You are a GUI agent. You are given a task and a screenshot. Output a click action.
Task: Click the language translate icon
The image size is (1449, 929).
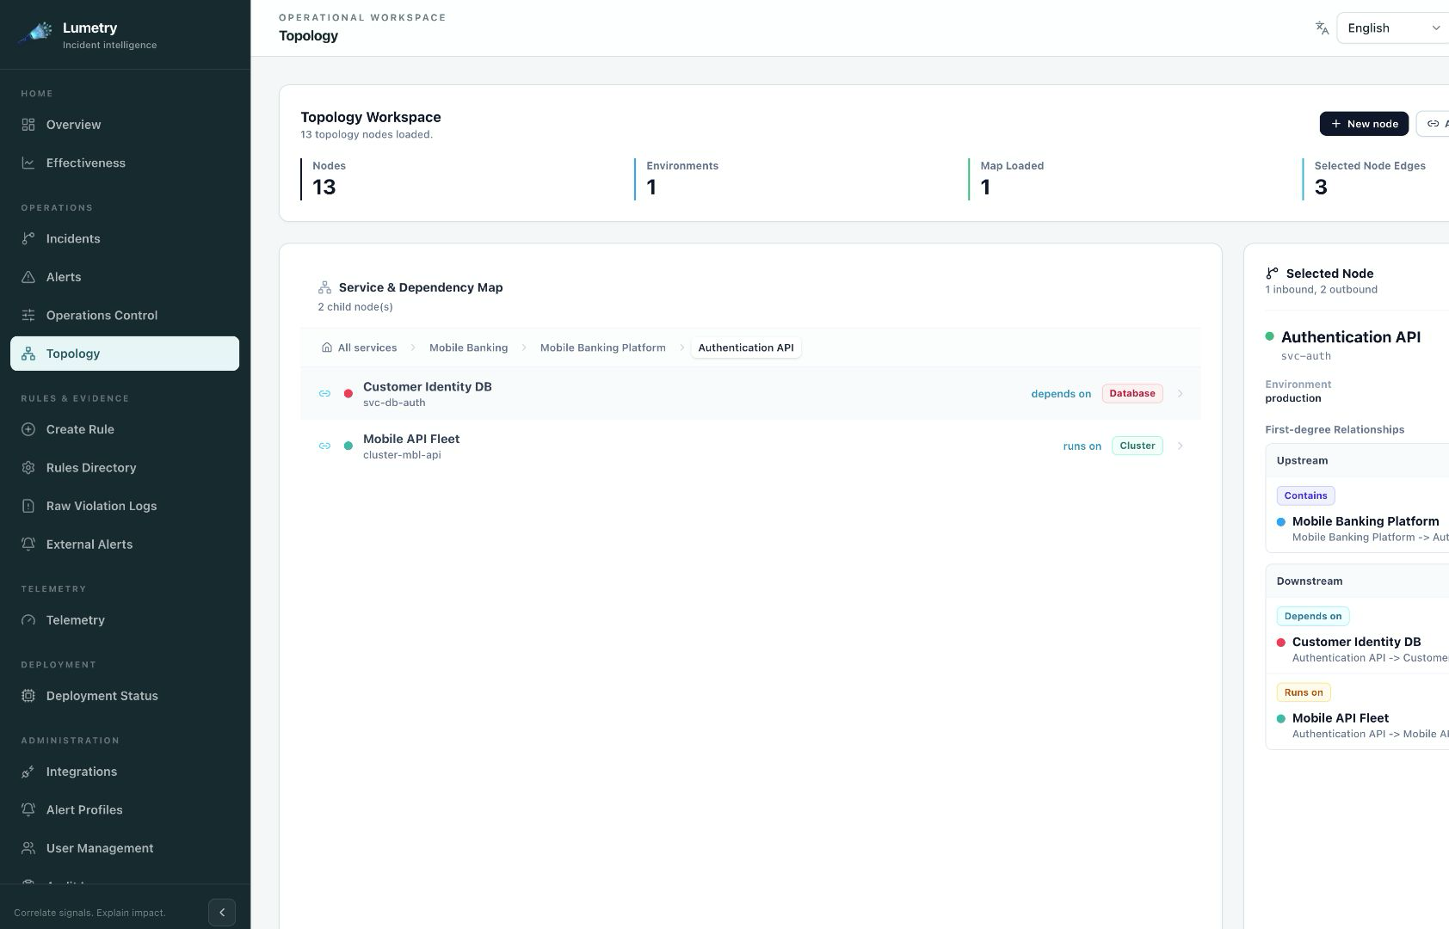(1323, 28)
